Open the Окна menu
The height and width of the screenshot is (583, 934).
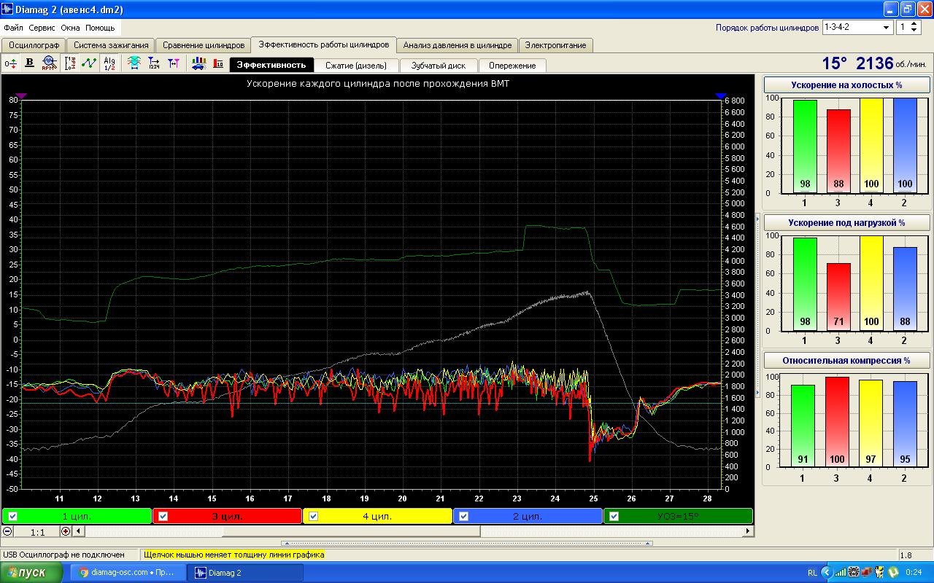tap(71, 28)
